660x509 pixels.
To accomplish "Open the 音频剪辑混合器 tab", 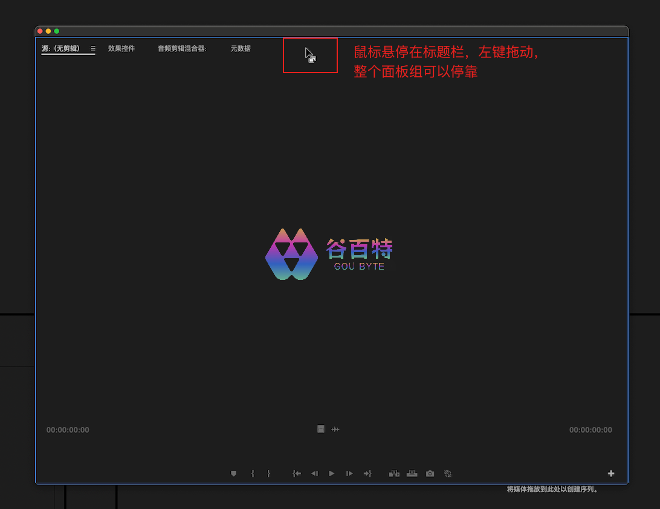I will pyautogui.click(x=182, y=48).
